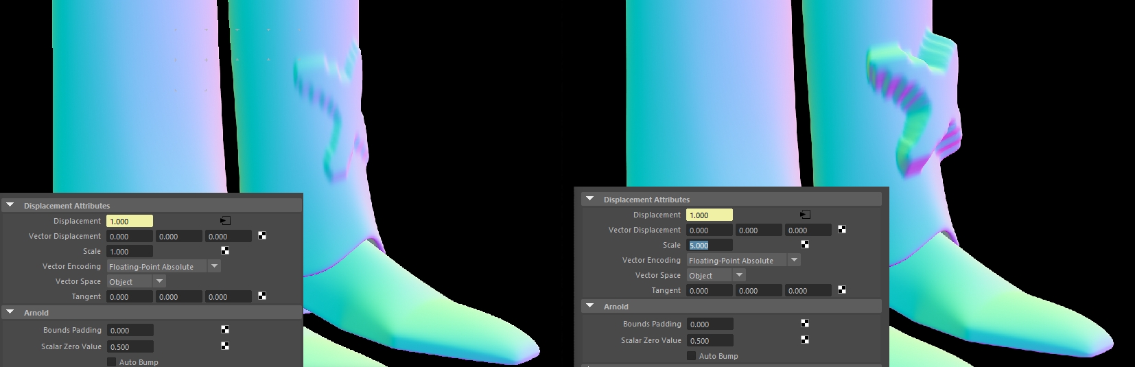Click right panel Scale map checker icon
This screenshot has height=367, width=1135.
pyautogui.click(x=805, y=244)
